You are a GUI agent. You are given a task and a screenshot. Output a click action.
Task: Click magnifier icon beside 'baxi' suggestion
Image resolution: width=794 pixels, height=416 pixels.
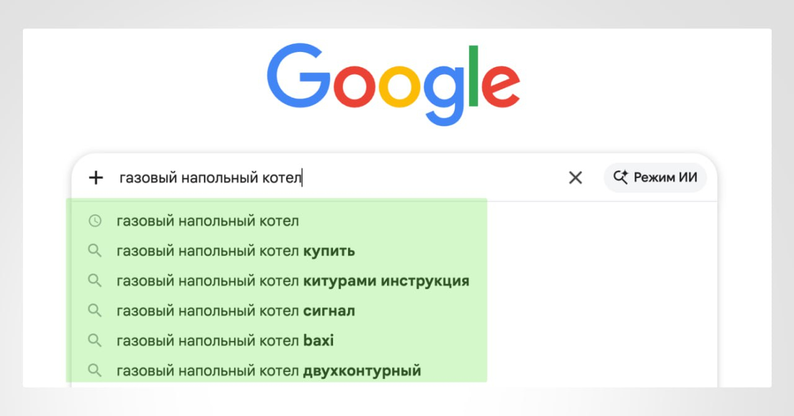[x=94, y=340]
